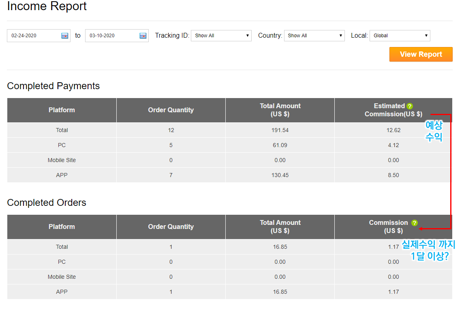The height and width of the screenshot is (312, 464).
Task: Click the APP row commission 1.17 in Completed Orders
Action: point(393,292)
